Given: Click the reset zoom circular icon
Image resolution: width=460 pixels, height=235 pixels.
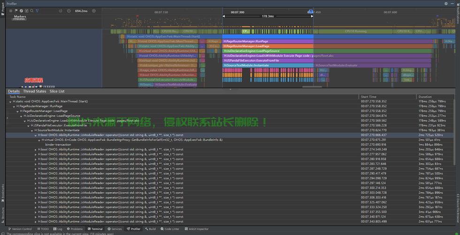Looking at the screenshot, I should (61, 11).
